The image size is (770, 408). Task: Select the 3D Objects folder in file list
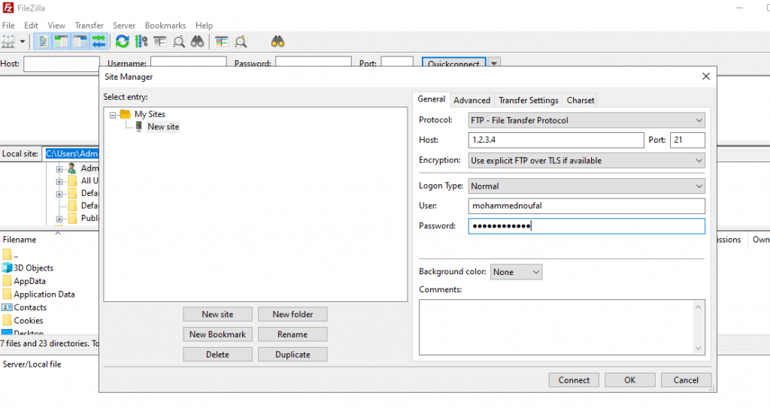click(x=33, y=268)
